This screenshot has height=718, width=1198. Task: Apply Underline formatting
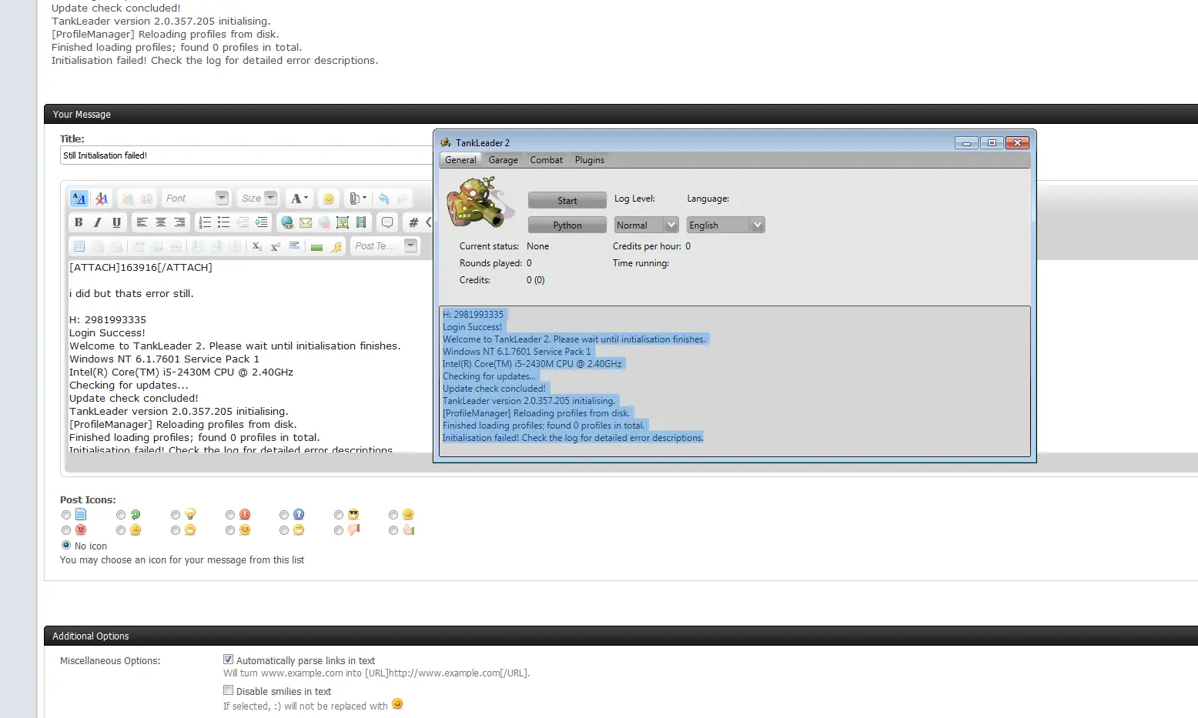(116, 222)
